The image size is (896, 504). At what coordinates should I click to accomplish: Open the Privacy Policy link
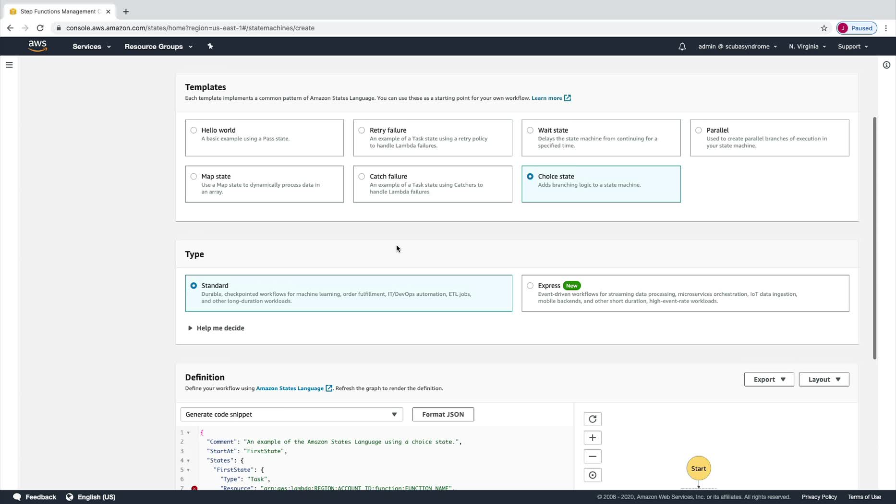(819, 497)
